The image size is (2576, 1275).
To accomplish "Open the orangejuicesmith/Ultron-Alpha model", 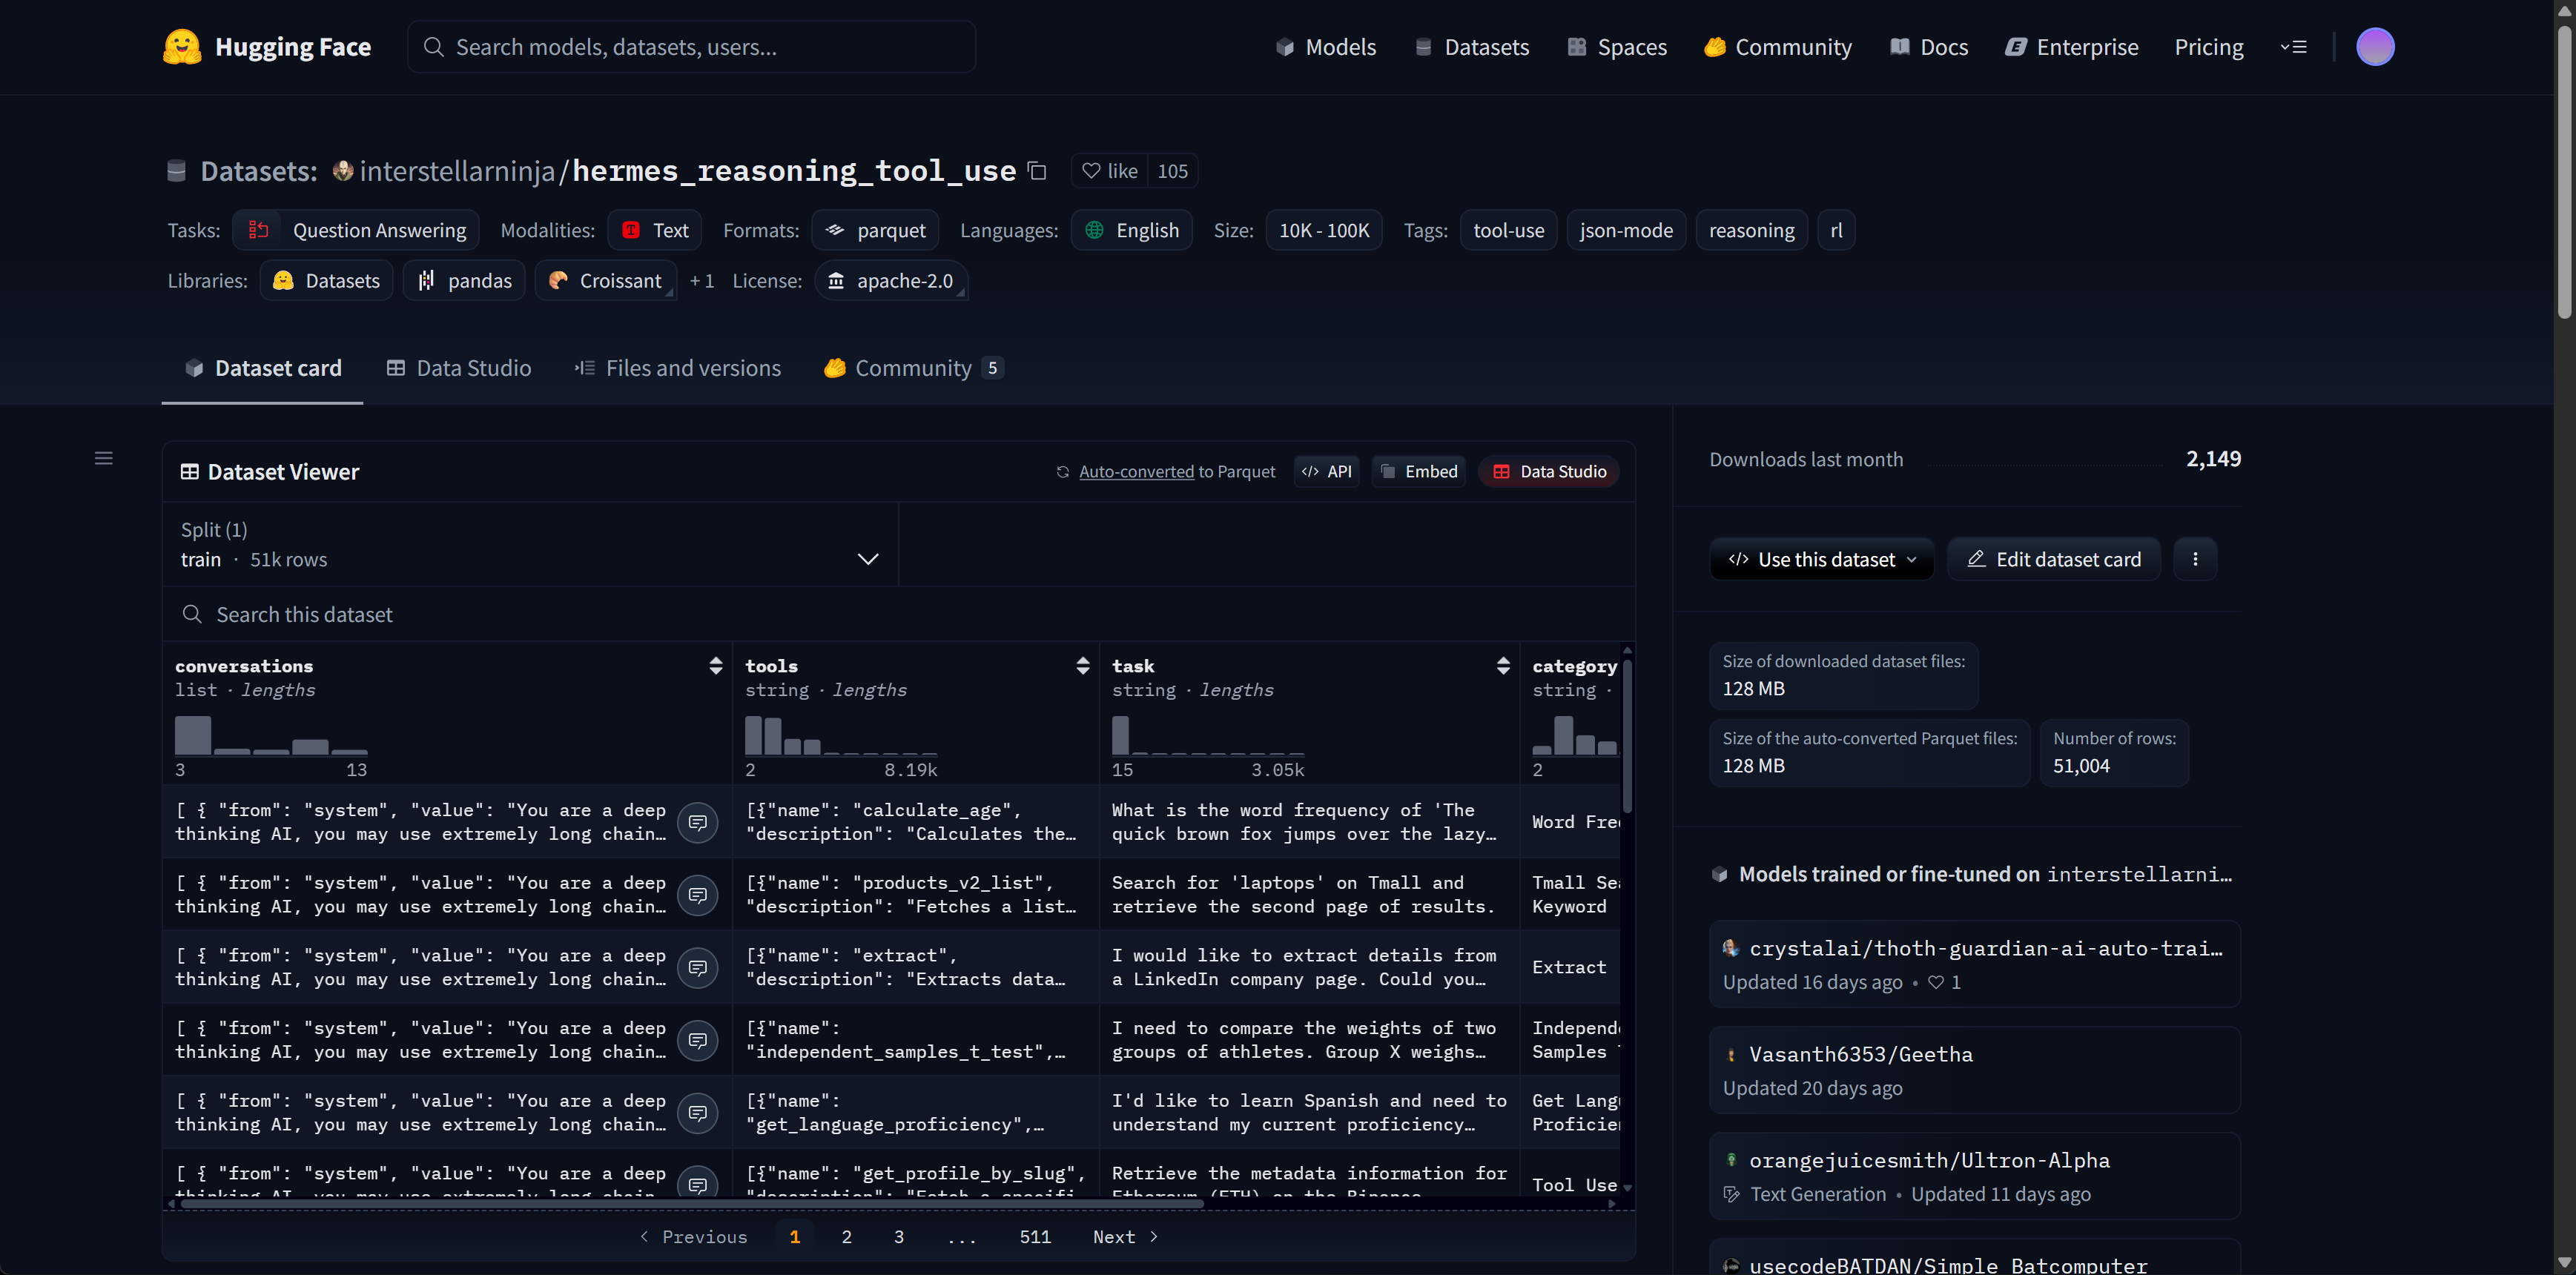I will click(1974, 1176).
